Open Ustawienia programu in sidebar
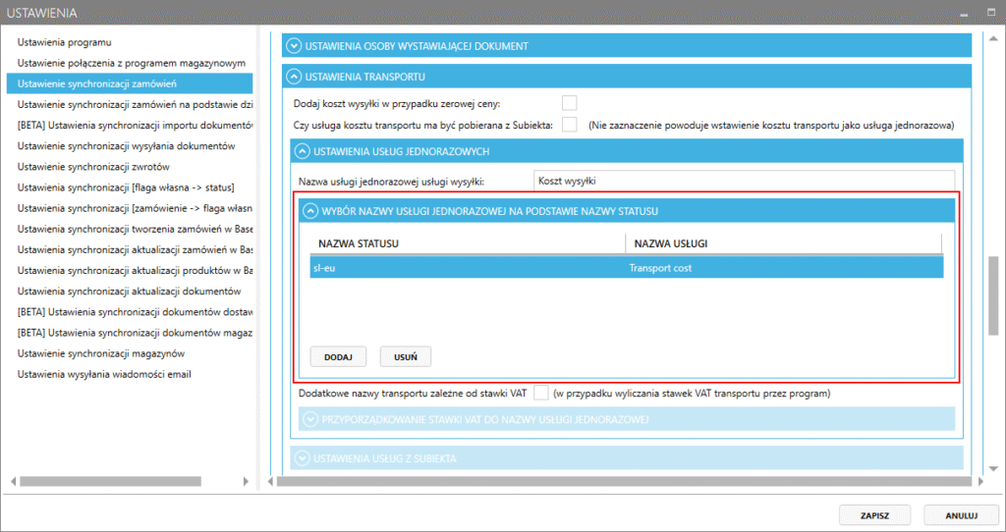This screenshot has width=1006, height=532. [x=65, y=42]
